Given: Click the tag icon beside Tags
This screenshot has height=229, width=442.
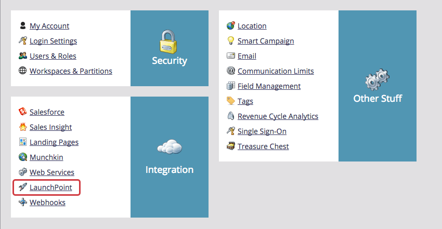Looking at the screenshot, I should pyautogui.click(x=231, y=101).
